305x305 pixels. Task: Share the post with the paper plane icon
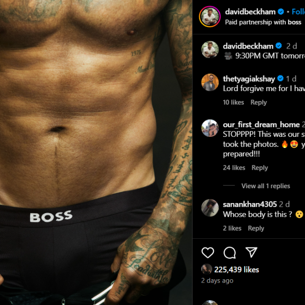click(x=251, y=252)
